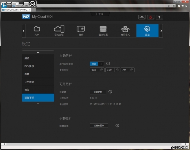Toggle the 啟用自動更新 switch off
This screenshot has width=190, height=150.
97,64
